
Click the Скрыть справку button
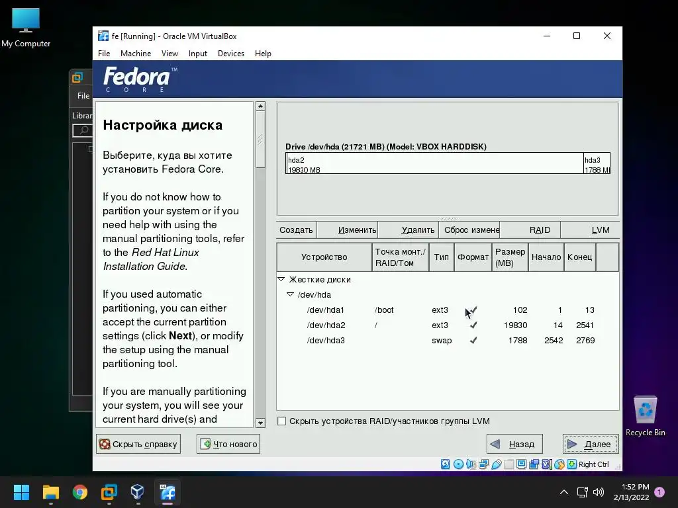pos(138,444)
